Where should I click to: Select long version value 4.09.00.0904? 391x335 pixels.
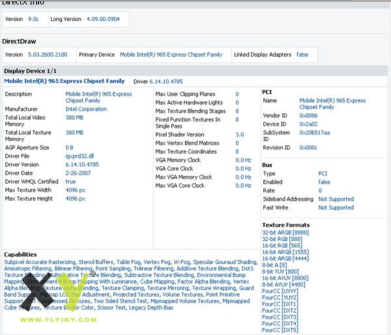pyautogui.click(x=103, y=19)
